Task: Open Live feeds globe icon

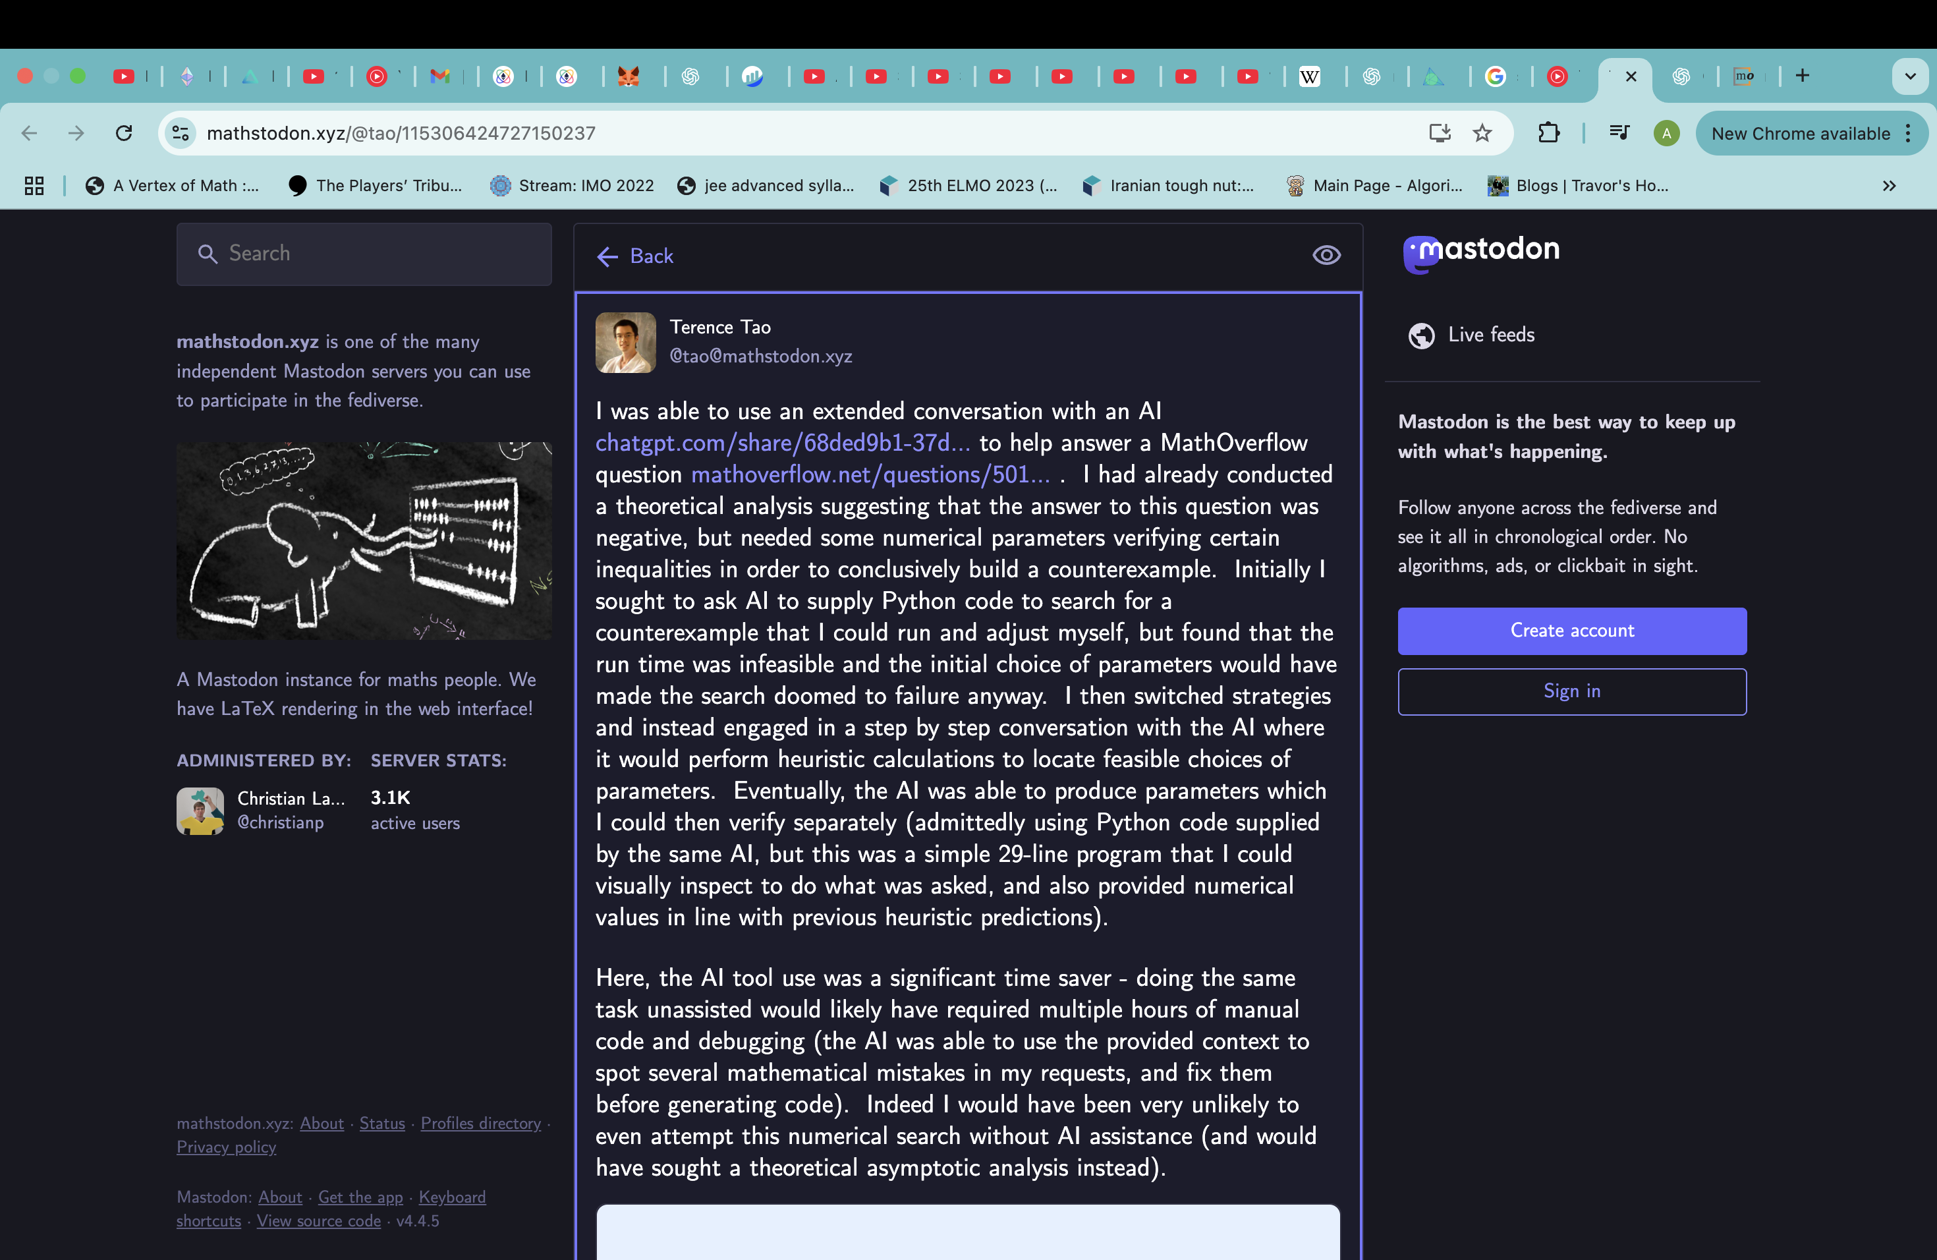Action: tap(1421, 335)
